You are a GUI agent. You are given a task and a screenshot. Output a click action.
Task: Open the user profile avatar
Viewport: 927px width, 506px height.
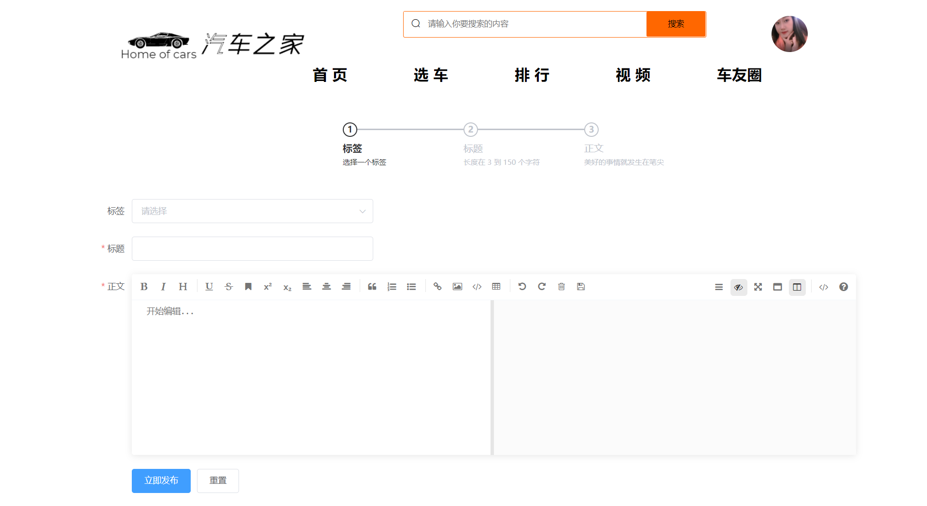[x=789, y=34]
